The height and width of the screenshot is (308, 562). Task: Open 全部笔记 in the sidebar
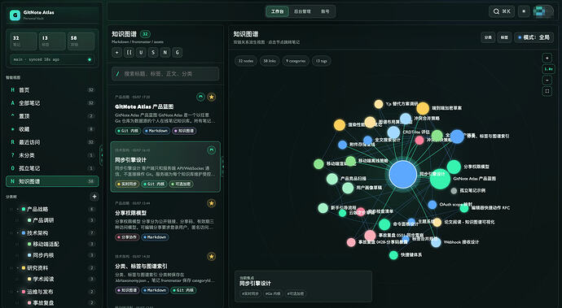(x=52, y=103)
